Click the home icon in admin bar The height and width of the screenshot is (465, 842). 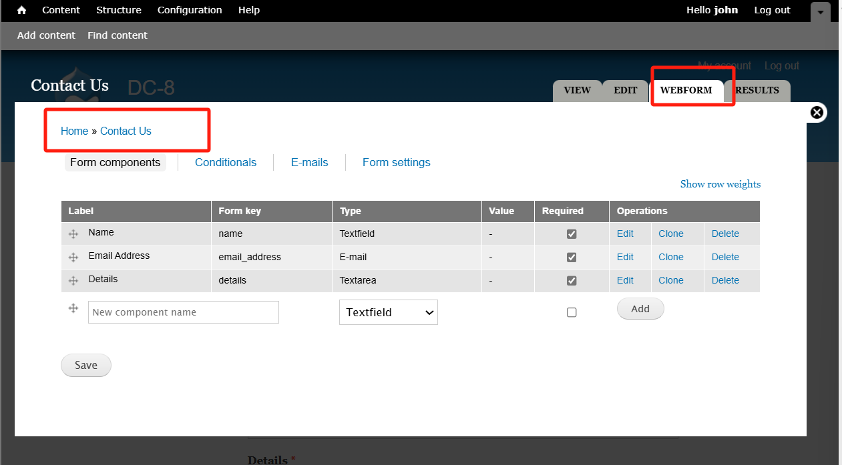[x=22, y=10]
